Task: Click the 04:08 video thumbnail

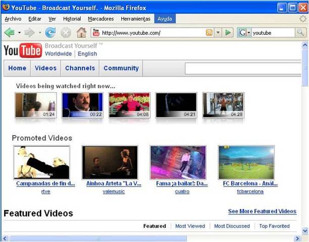Action: pos(129,105)
